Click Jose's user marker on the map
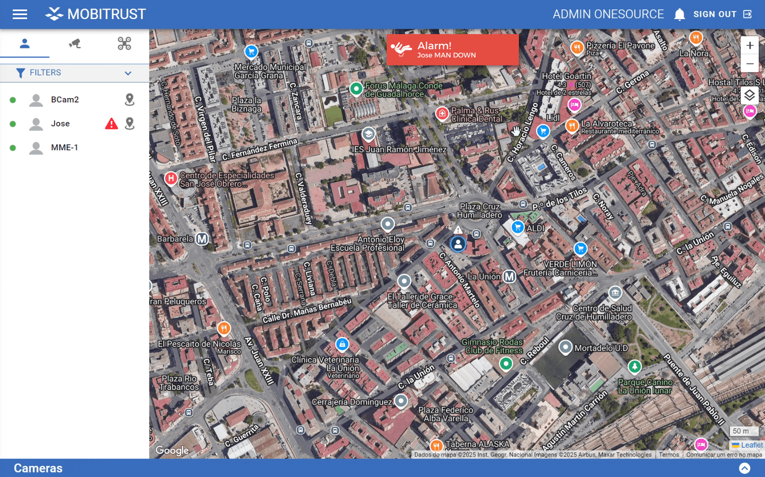 (x=458, y=244)
